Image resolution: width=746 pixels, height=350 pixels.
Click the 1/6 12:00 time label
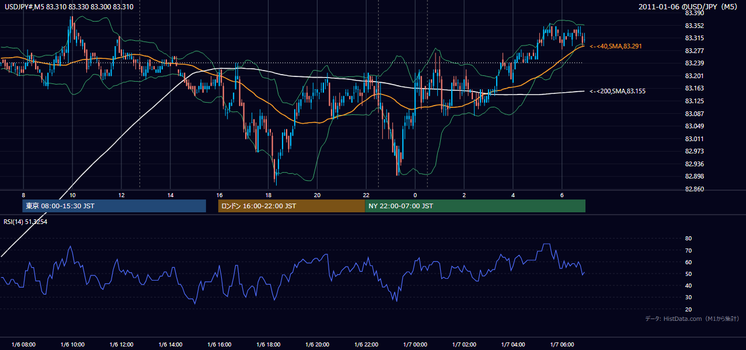pyautogui.click(x=121, y=345)
